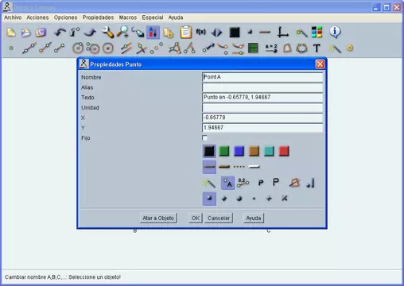Pick the green color swatch
Viewport: 404px width, 286px height.
[x=224, y=151]
